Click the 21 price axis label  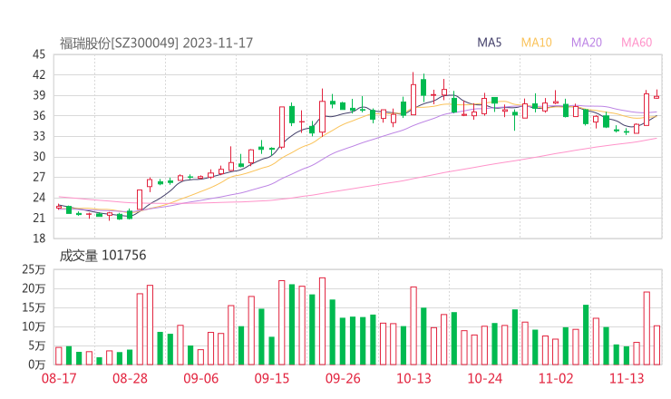tap(39, 219)
